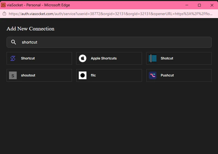
Task: Choose the Apple Shortcuts label
Action: (x=104, y=58)
